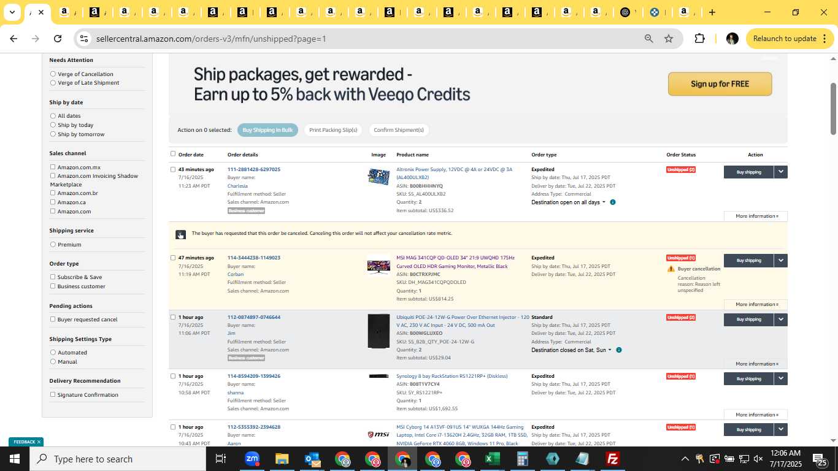This screenshot has width=838, height=471.
Task: Show hidden system tray icons
Action: 685,459
